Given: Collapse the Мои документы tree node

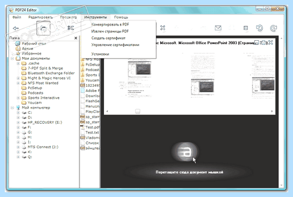Looking at the screenshot, I should [12, 58].
